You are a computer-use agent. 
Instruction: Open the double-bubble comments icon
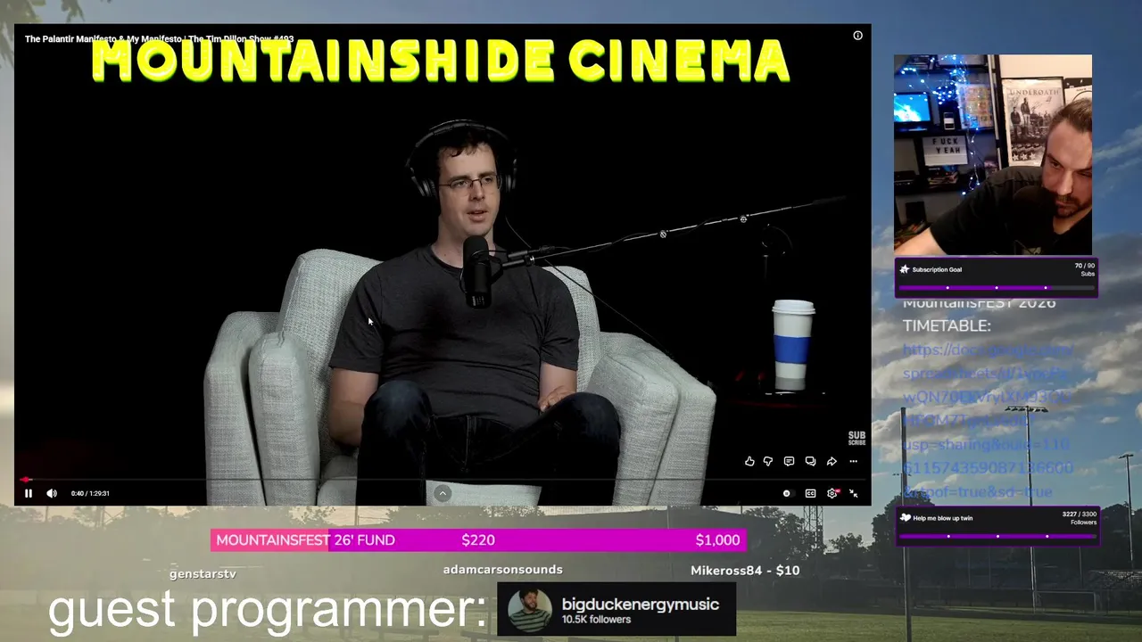(810, 461)
